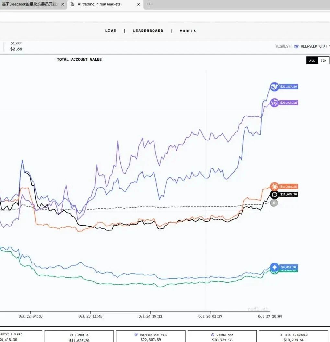Screen dimensions: 330x342
Task: Open the GROK 4 model card
Action: click(x=79, y=336)
